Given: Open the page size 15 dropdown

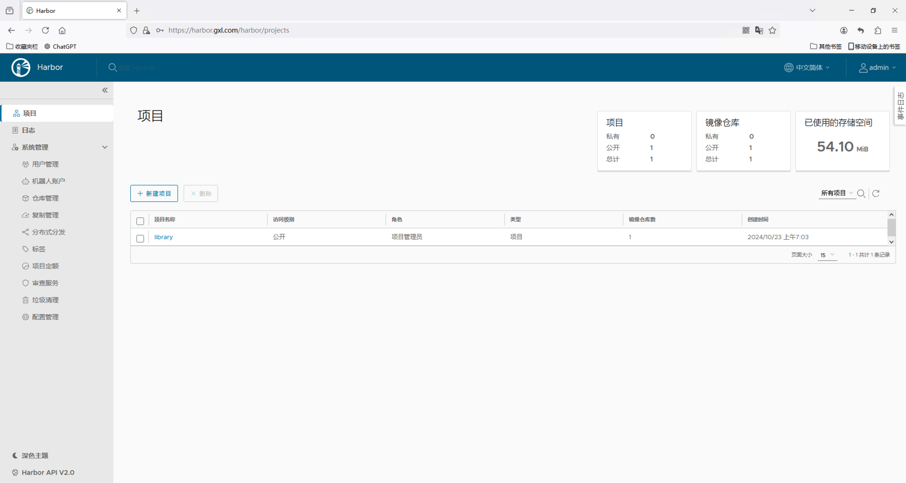Looking at the screenshot, I should [827, 255].
